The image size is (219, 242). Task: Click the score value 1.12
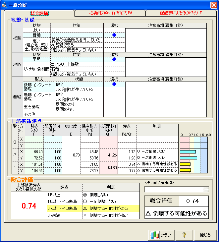pyautogui.click(x=132, y=152)
